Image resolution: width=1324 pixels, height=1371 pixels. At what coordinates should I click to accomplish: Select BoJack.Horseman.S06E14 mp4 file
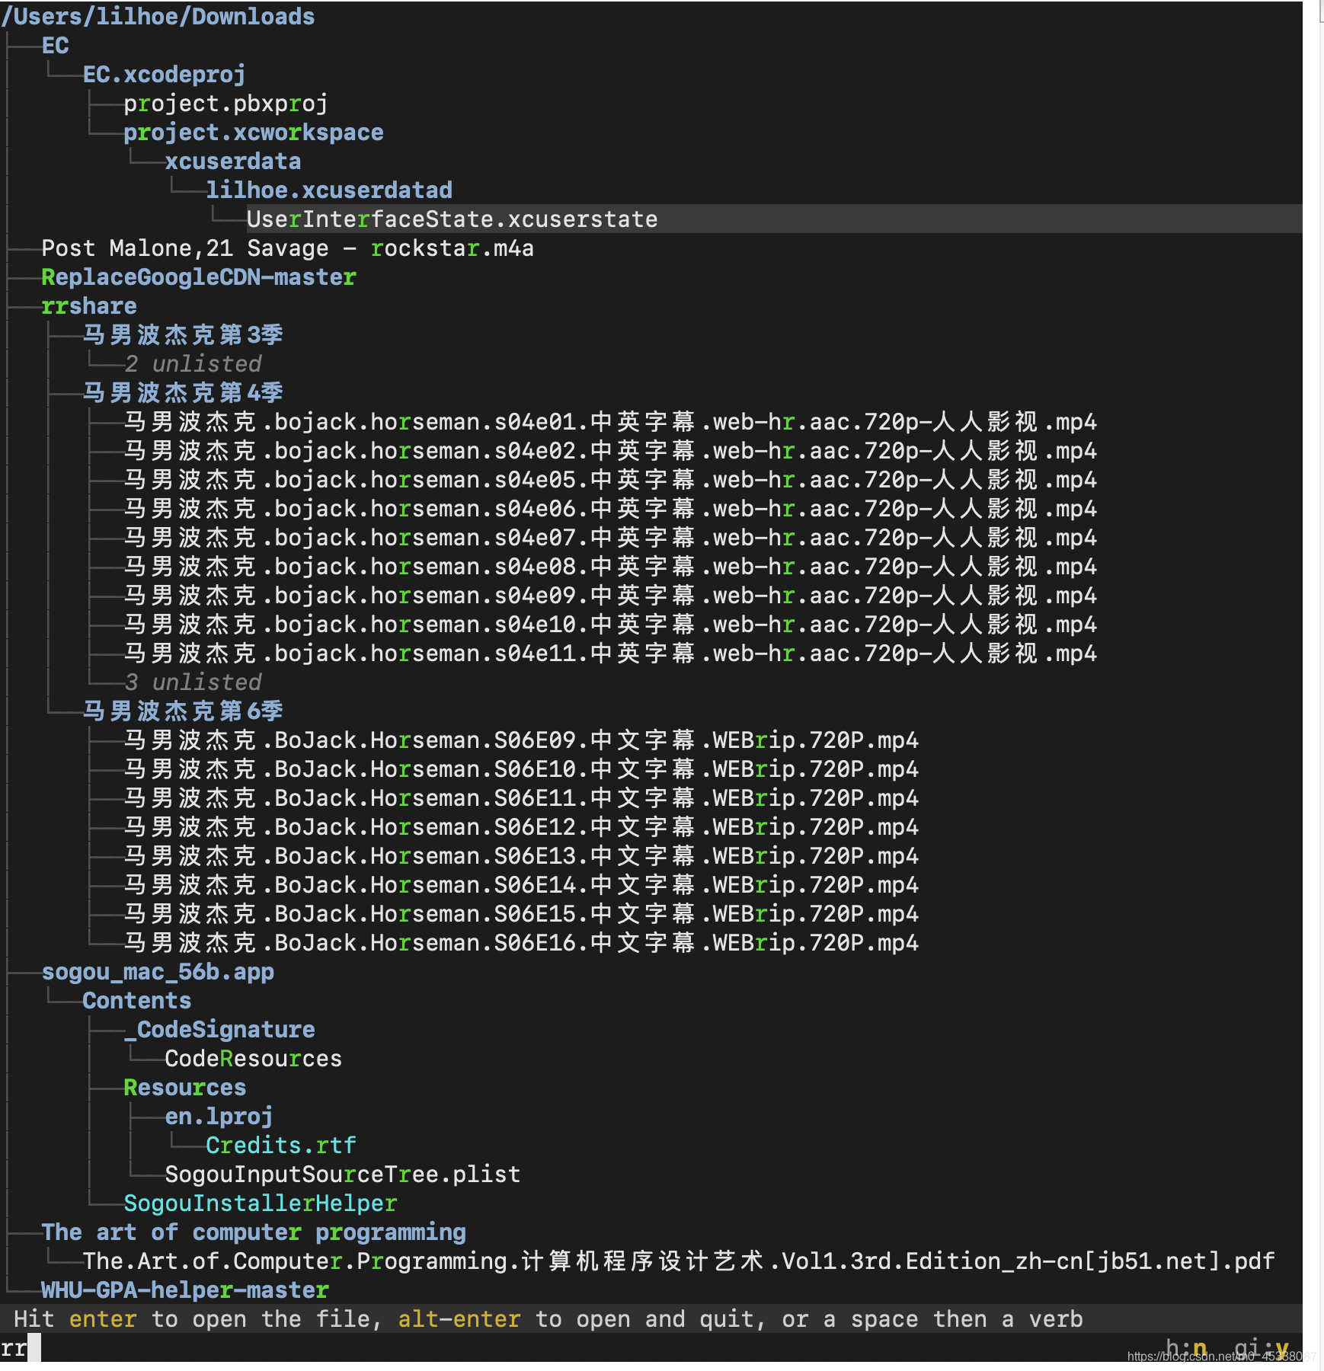coord(521,885)
